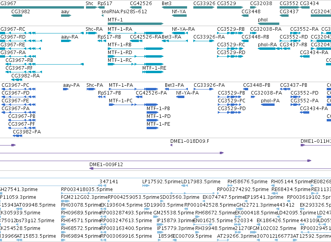Select the Bet3 gene label
Viewport: 331px width, 242px height.
pos(166,4)
